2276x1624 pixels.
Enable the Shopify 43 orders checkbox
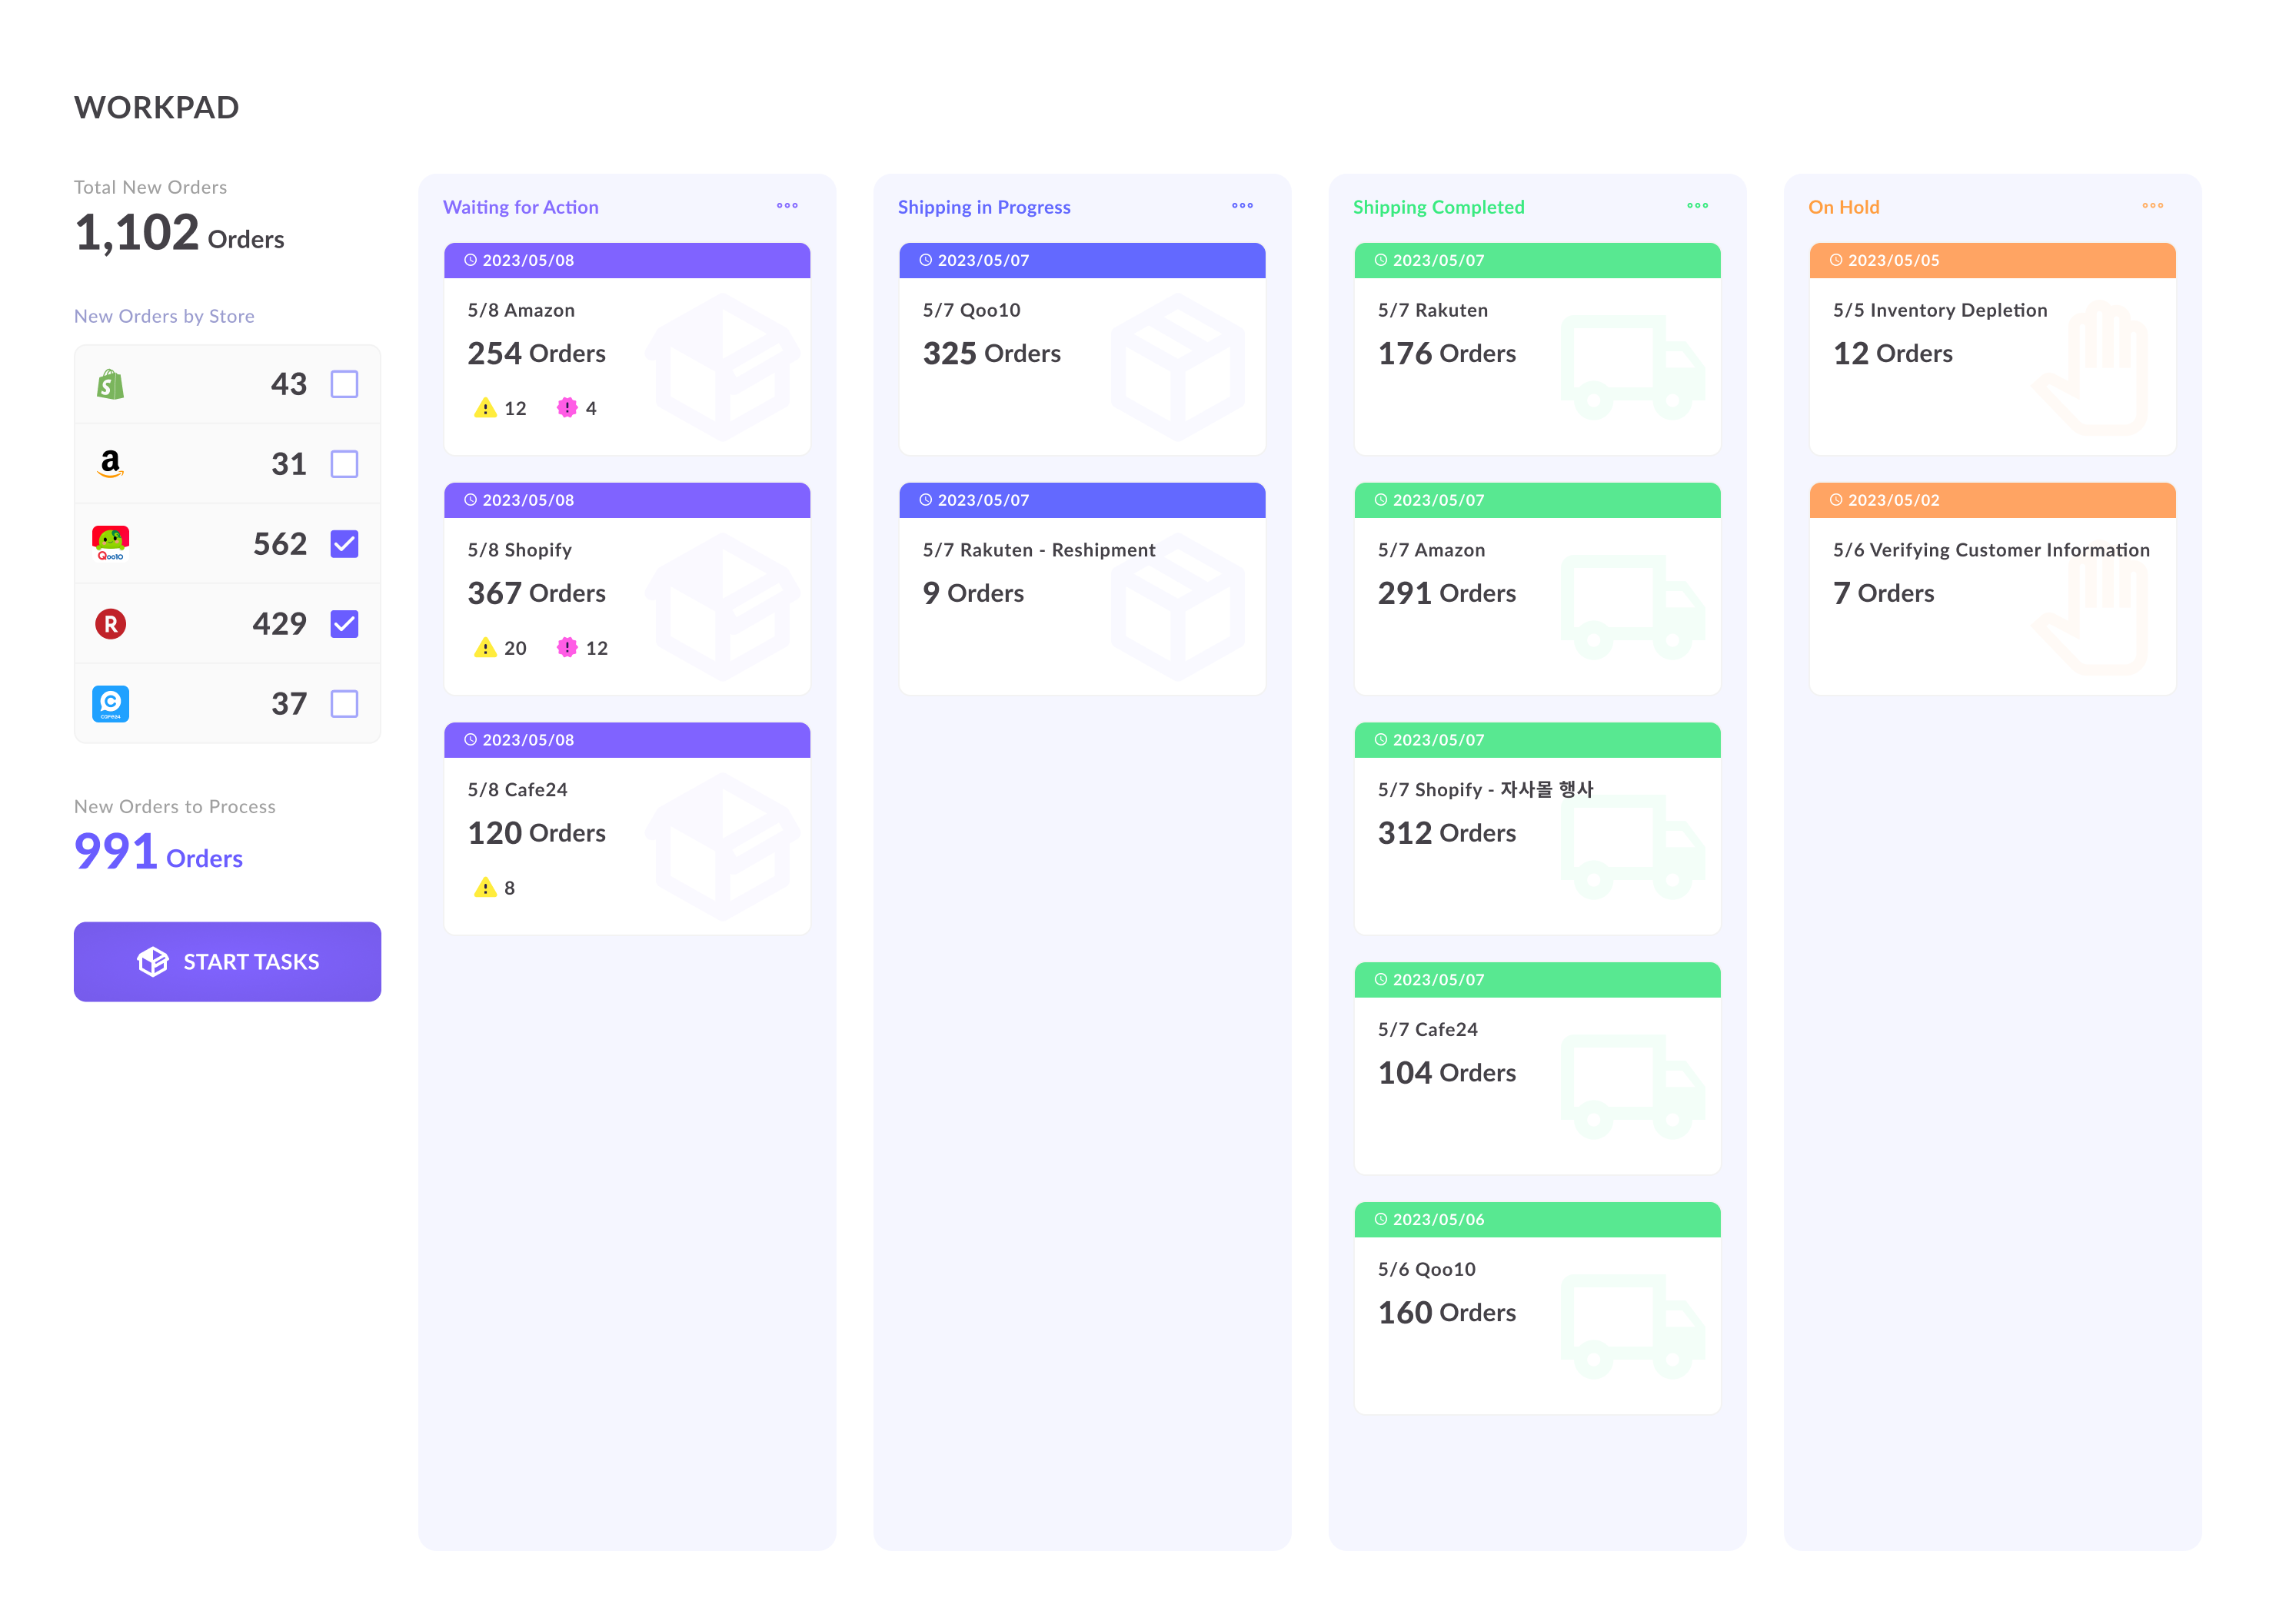[344, 384]
